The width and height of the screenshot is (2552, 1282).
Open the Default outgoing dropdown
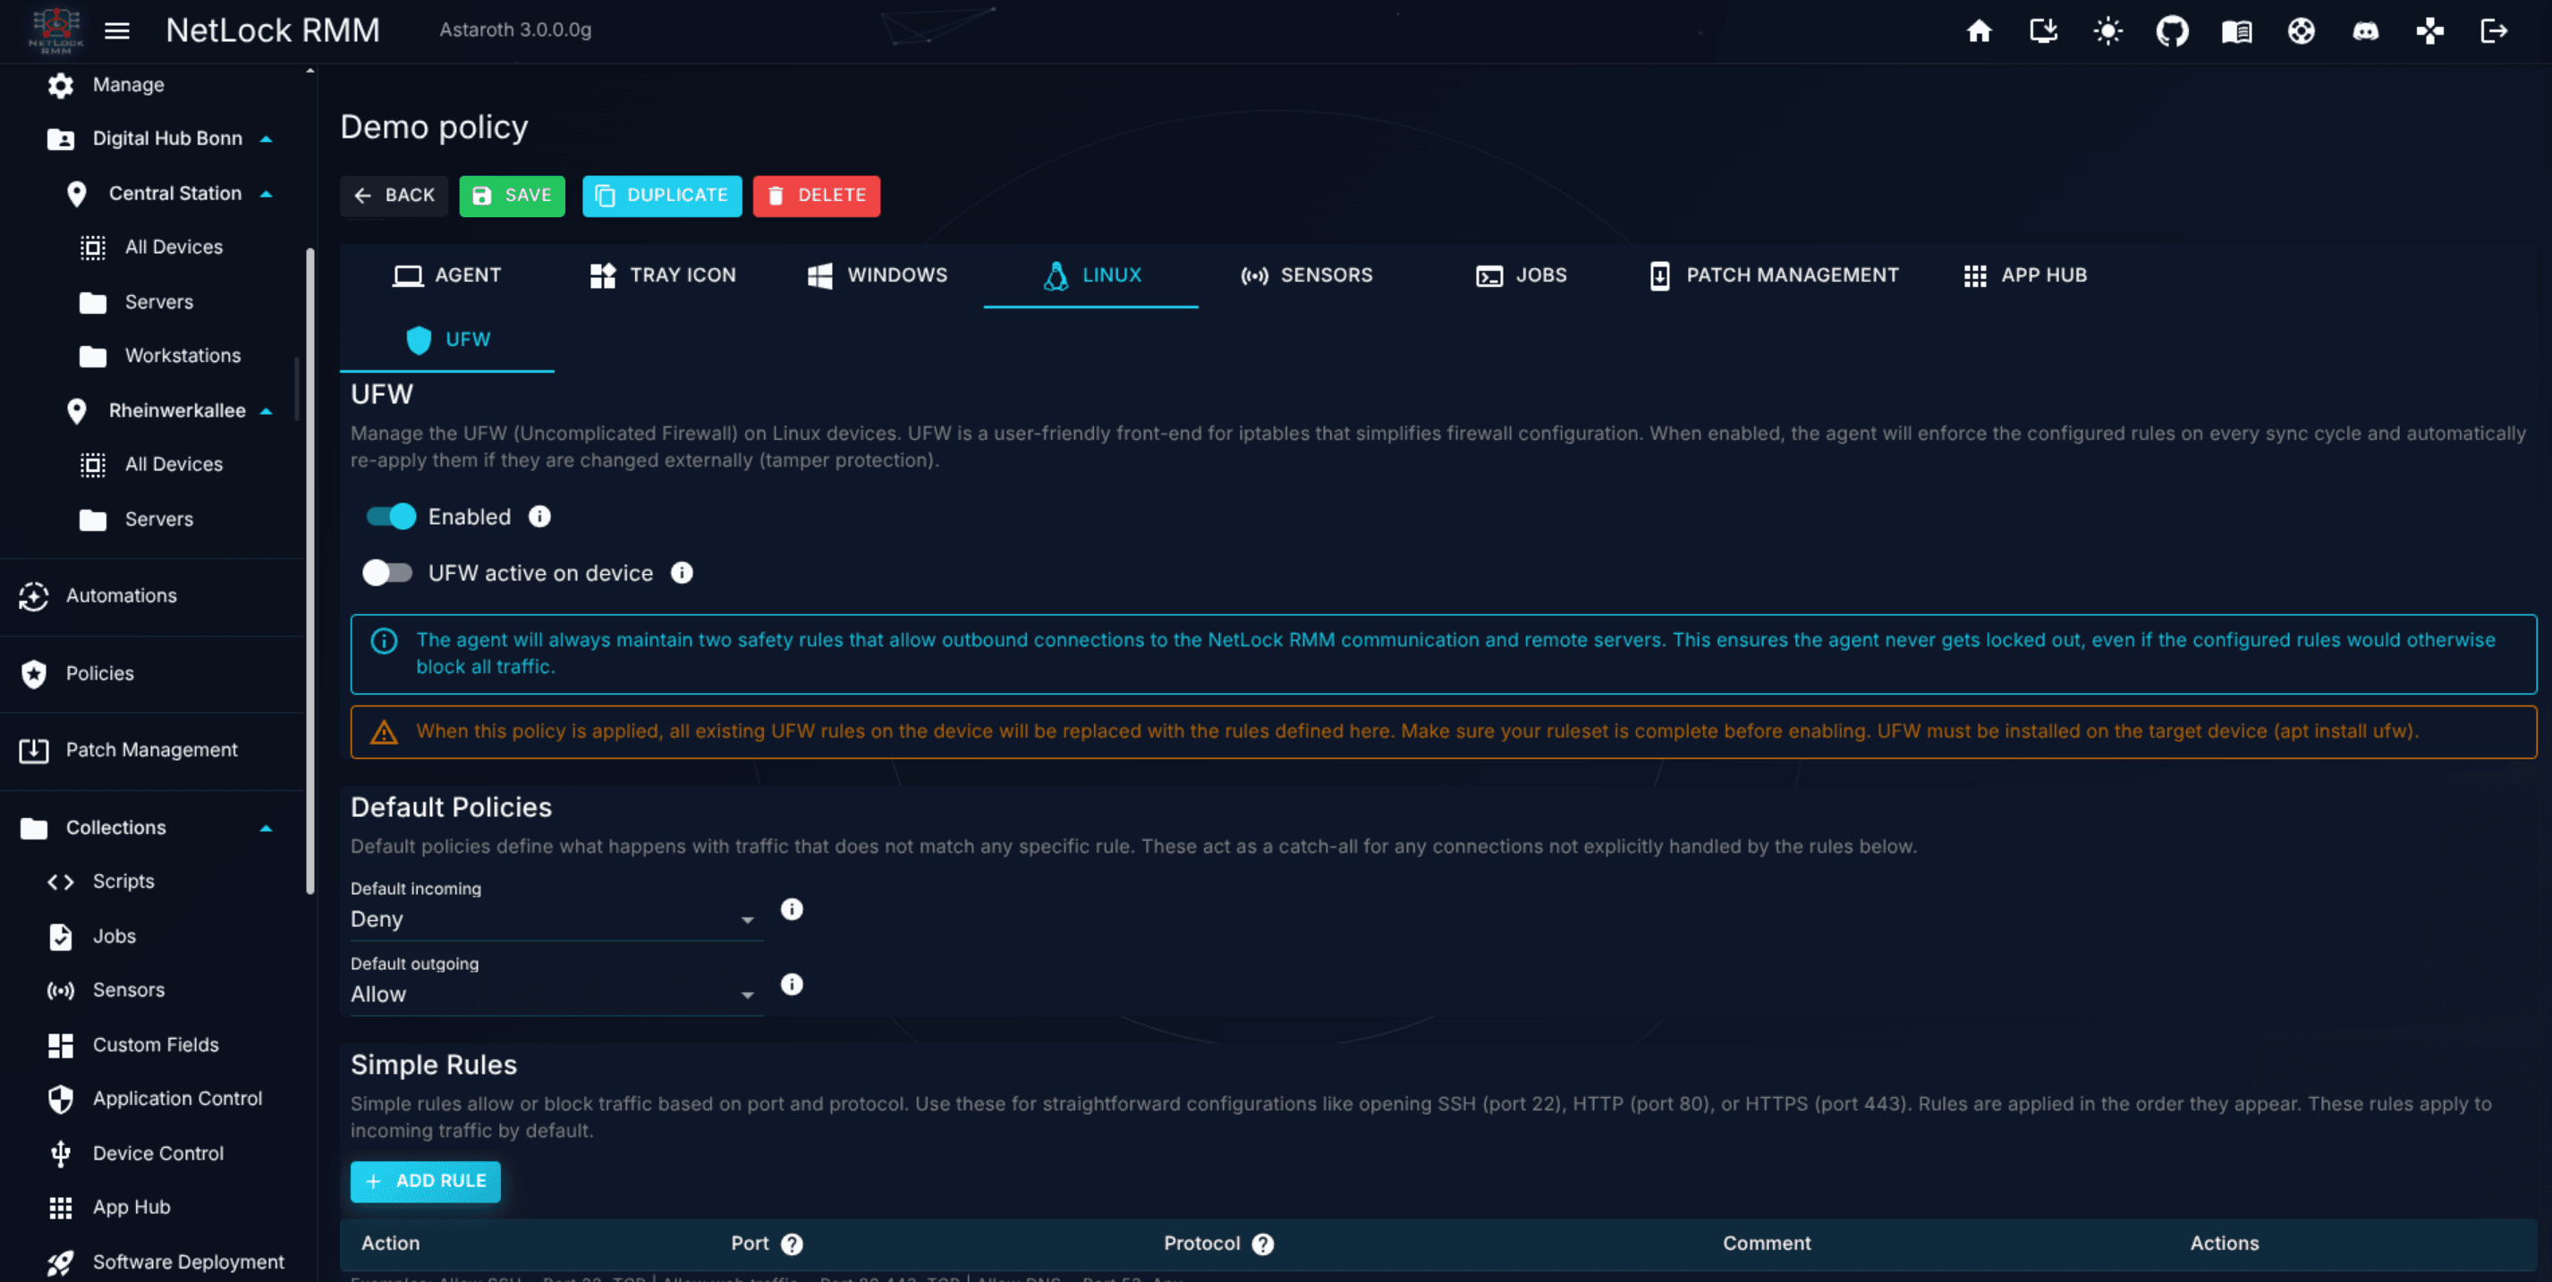click(x=555, y=995)
